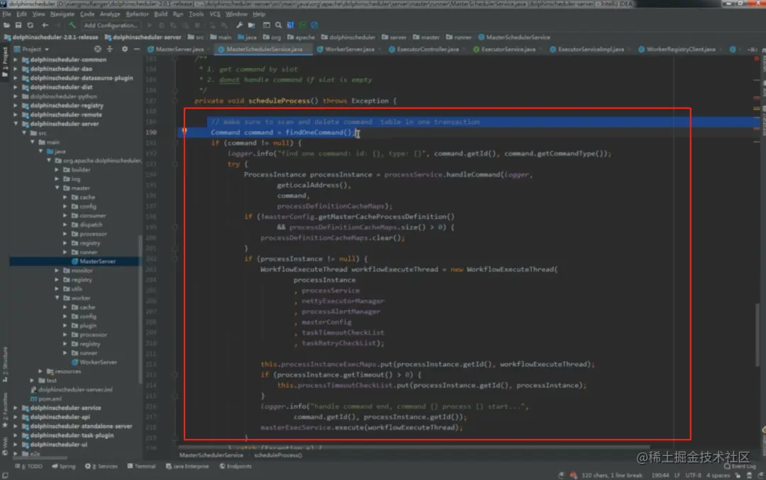Image resolution: width=766 pixels, height=480 pixels.
Task: Click the blue circular checkmark toolbar icon
Action: [x=315, y=25]
